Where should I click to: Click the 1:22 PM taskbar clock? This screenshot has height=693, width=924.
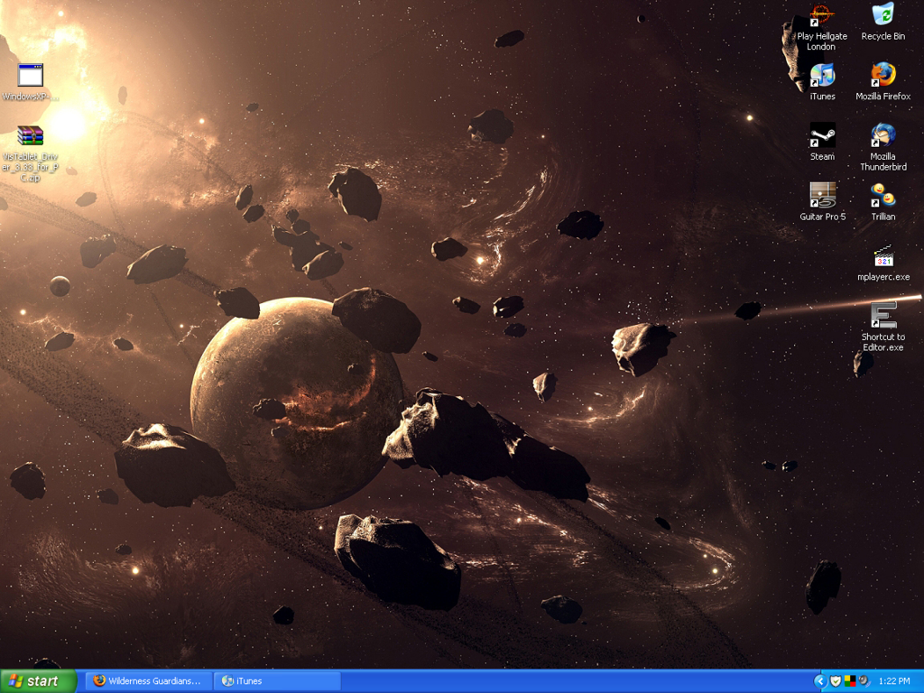[894, 681]
